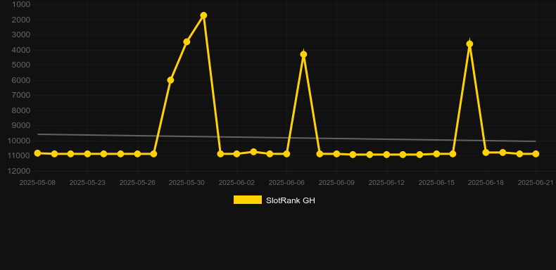
Task: Click the data point near 3500 before top peak
Action: point(187,41)
